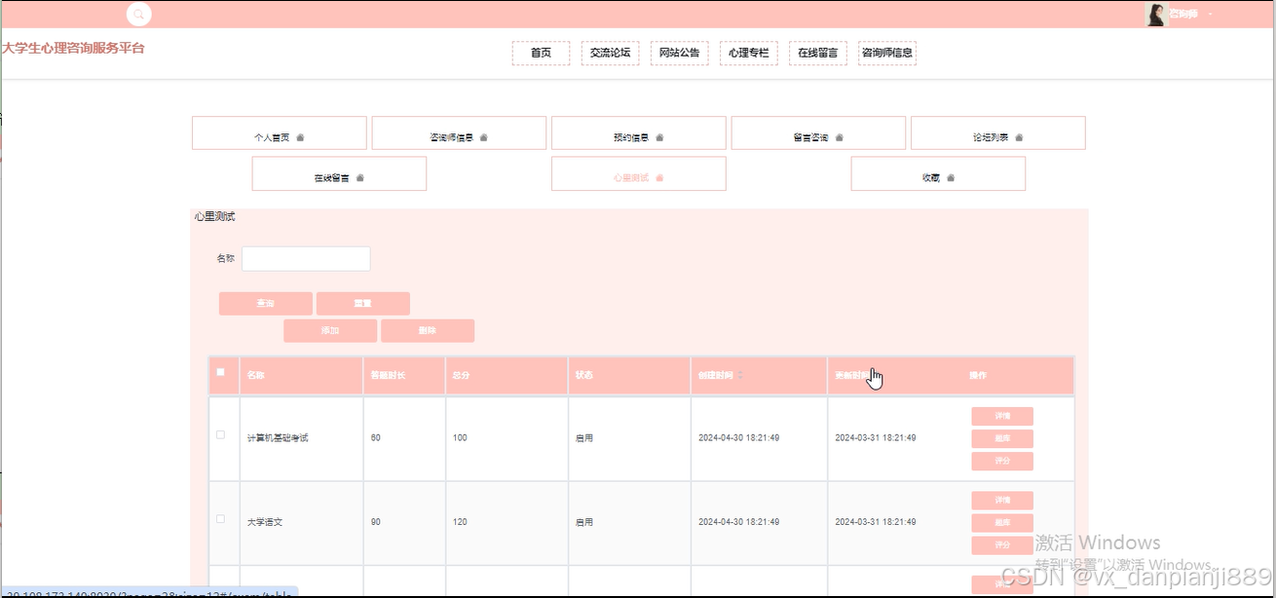
Task: Click the 查询 search button
Action: tap(266, 303)
